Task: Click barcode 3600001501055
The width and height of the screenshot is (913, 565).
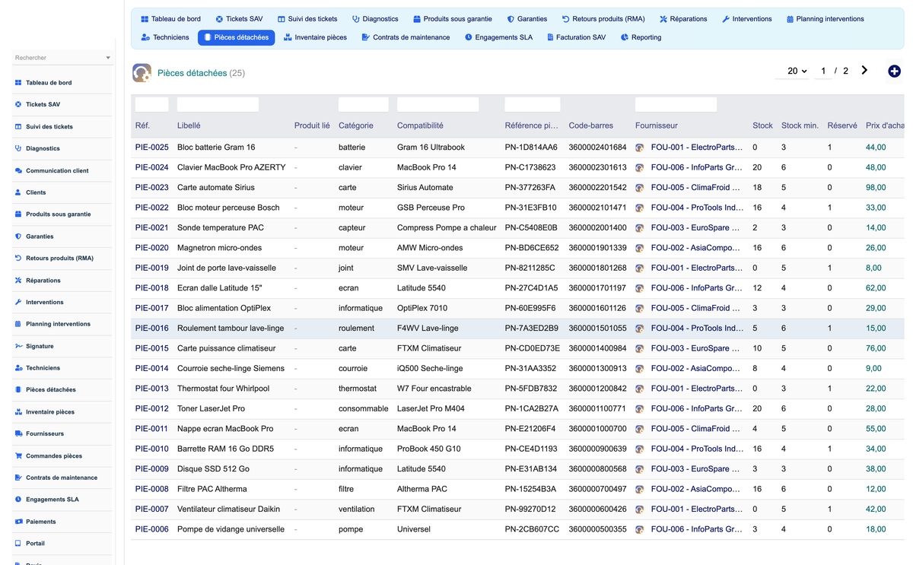Action: pyautogui.click(x=598, y=329)
